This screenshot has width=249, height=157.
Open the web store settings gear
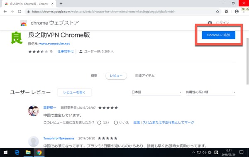(210, 23)
